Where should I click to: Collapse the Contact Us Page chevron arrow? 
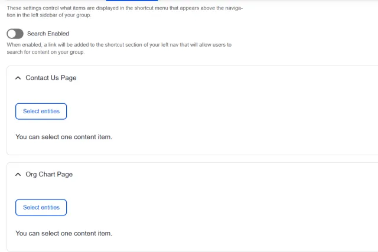[x=18, y=78]
